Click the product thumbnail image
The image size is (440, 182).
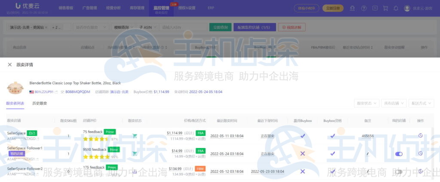(15, 88)
